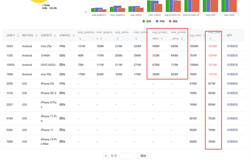Click avg_private_other value 678M
The image size is (251, 162).
pos(156,65)
